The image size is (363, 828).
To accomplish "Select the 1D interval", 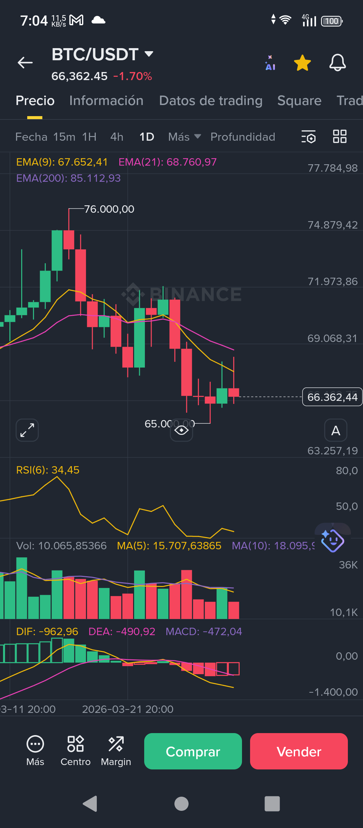I will 147,137.
